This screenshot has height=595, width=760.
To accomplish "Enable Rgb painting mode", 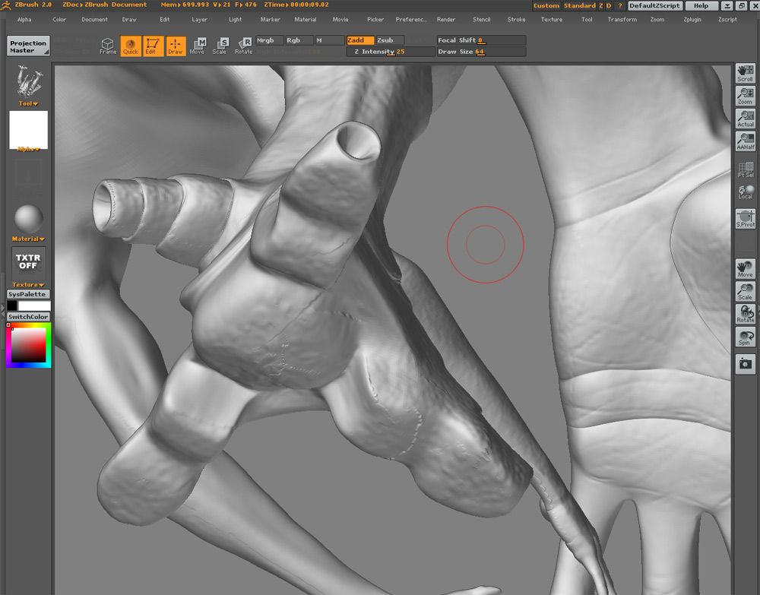I will [299, 40].
